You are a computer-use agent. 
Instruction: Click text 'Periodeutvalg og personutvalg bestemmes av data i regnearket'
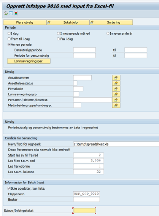coord(53,128)
